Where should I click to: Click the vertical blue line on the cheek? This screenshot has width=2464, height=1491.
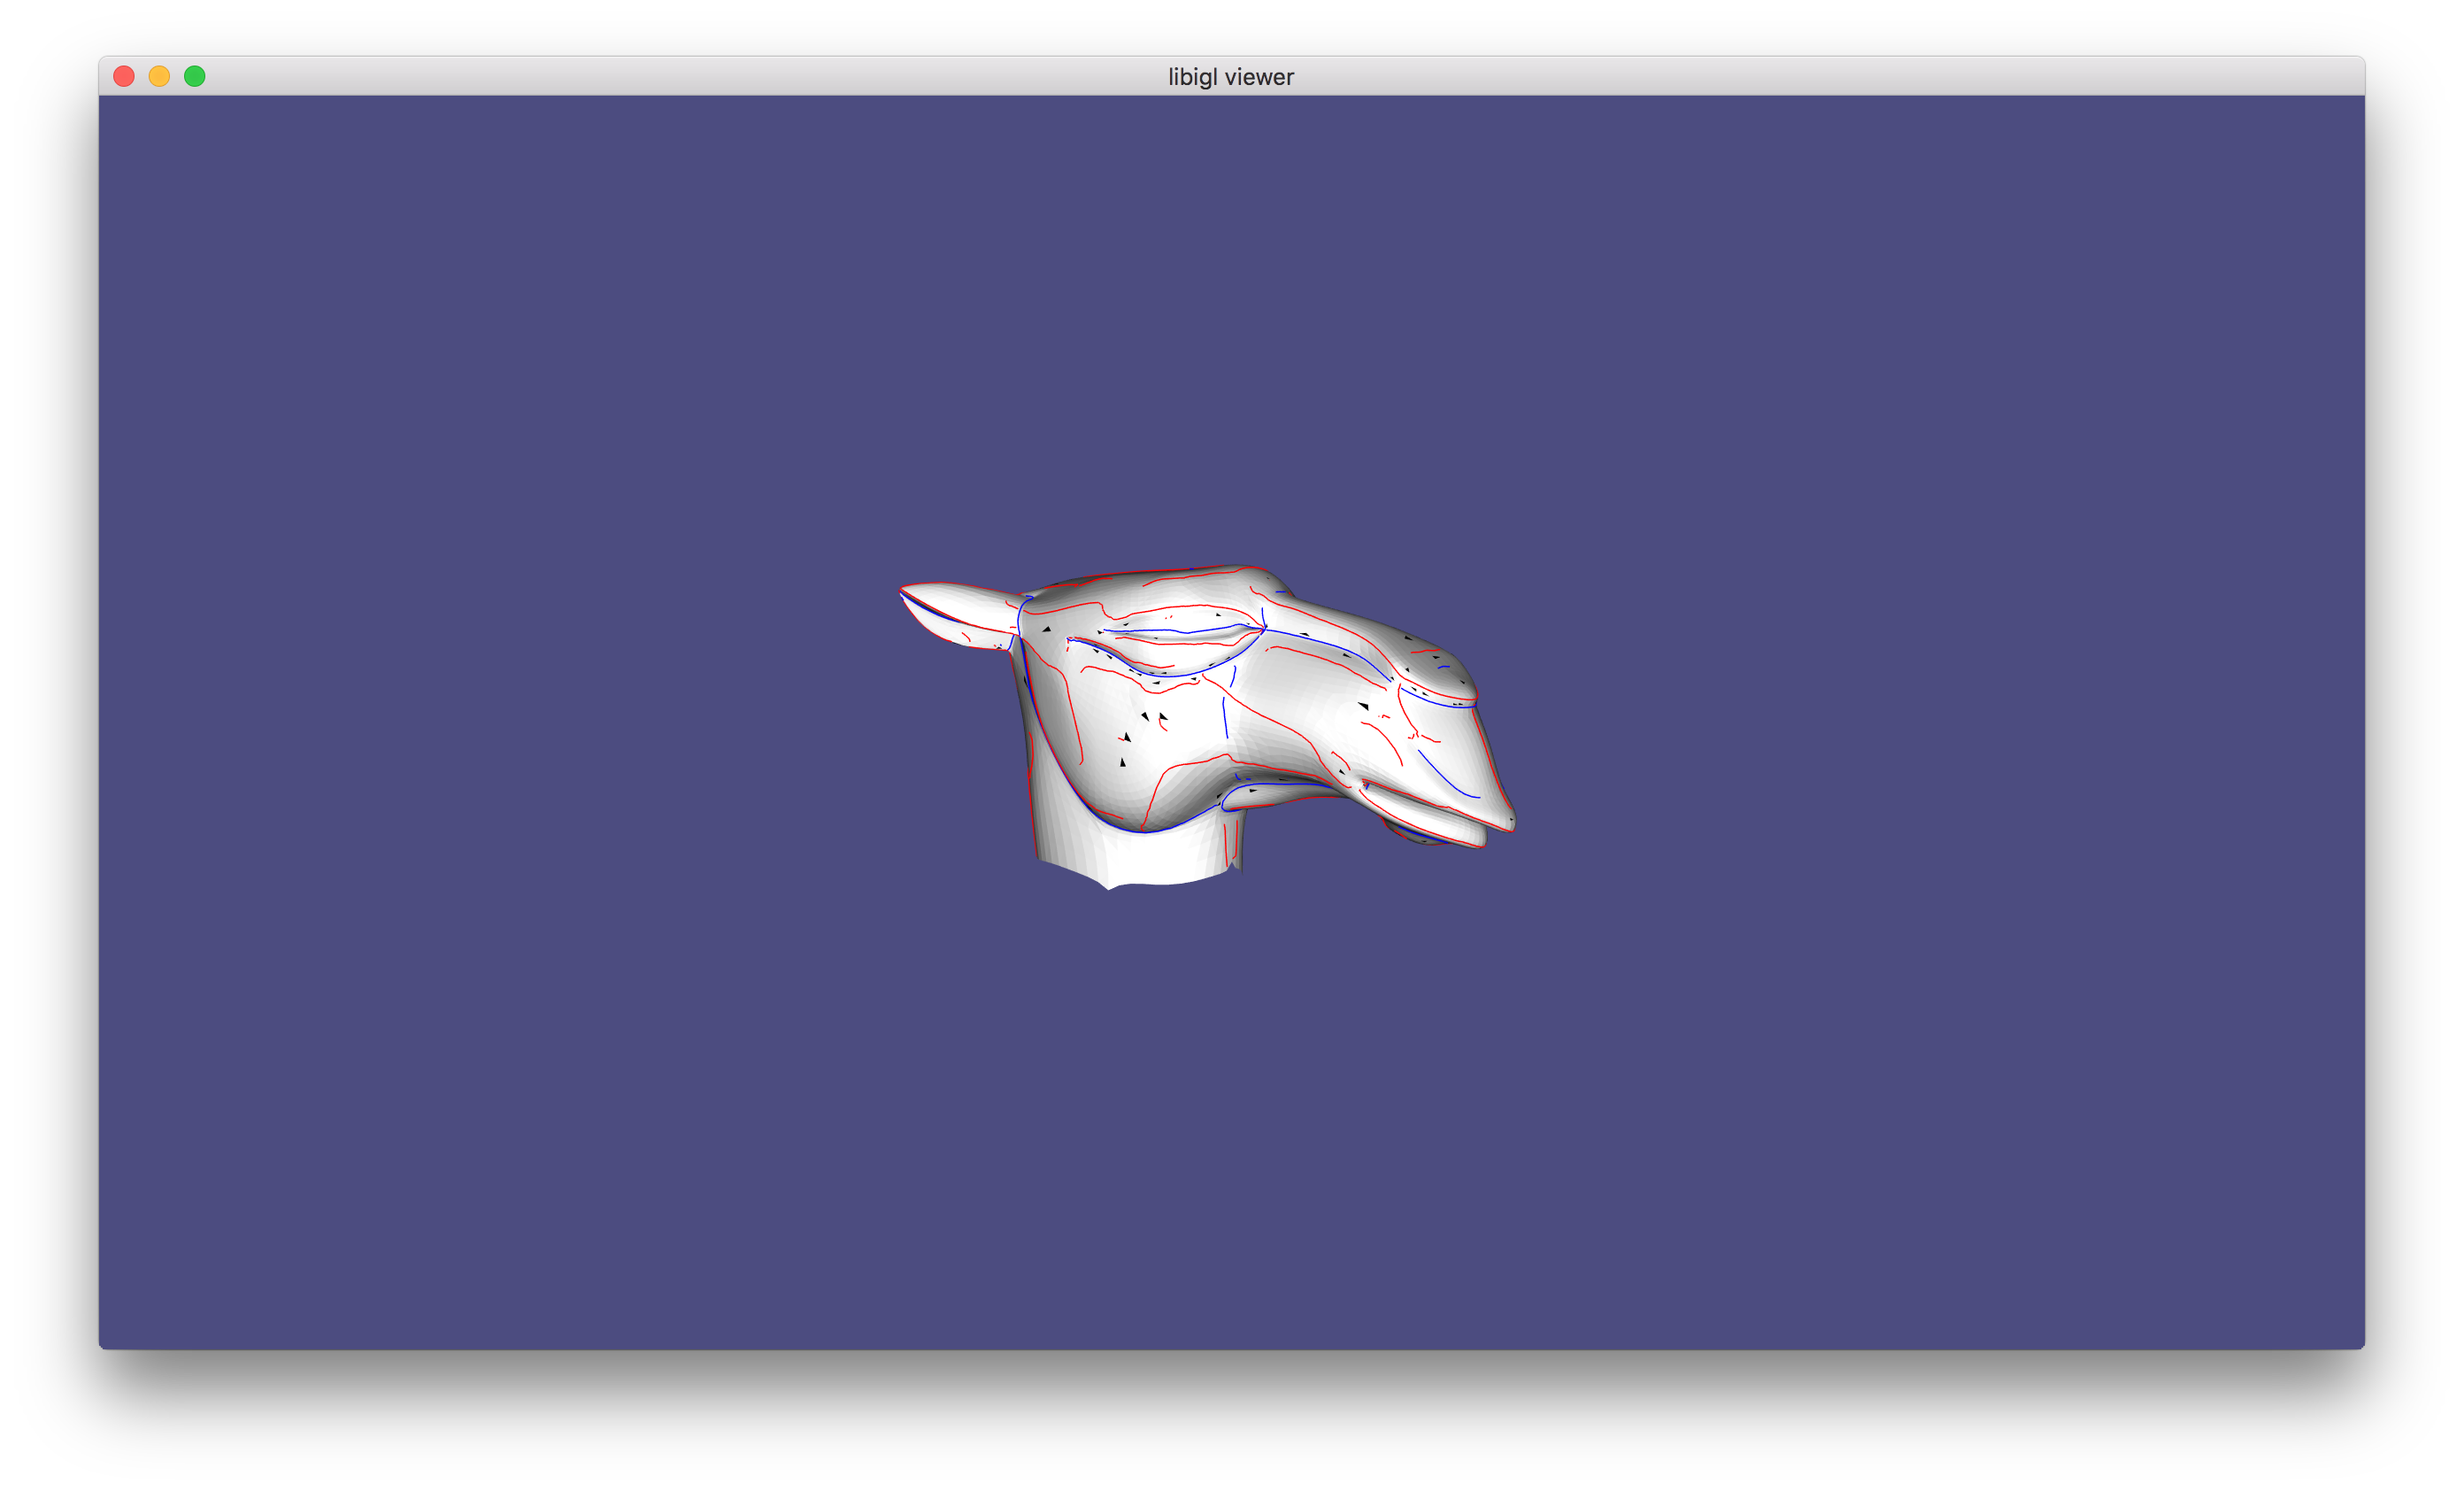click(1224, 717)
